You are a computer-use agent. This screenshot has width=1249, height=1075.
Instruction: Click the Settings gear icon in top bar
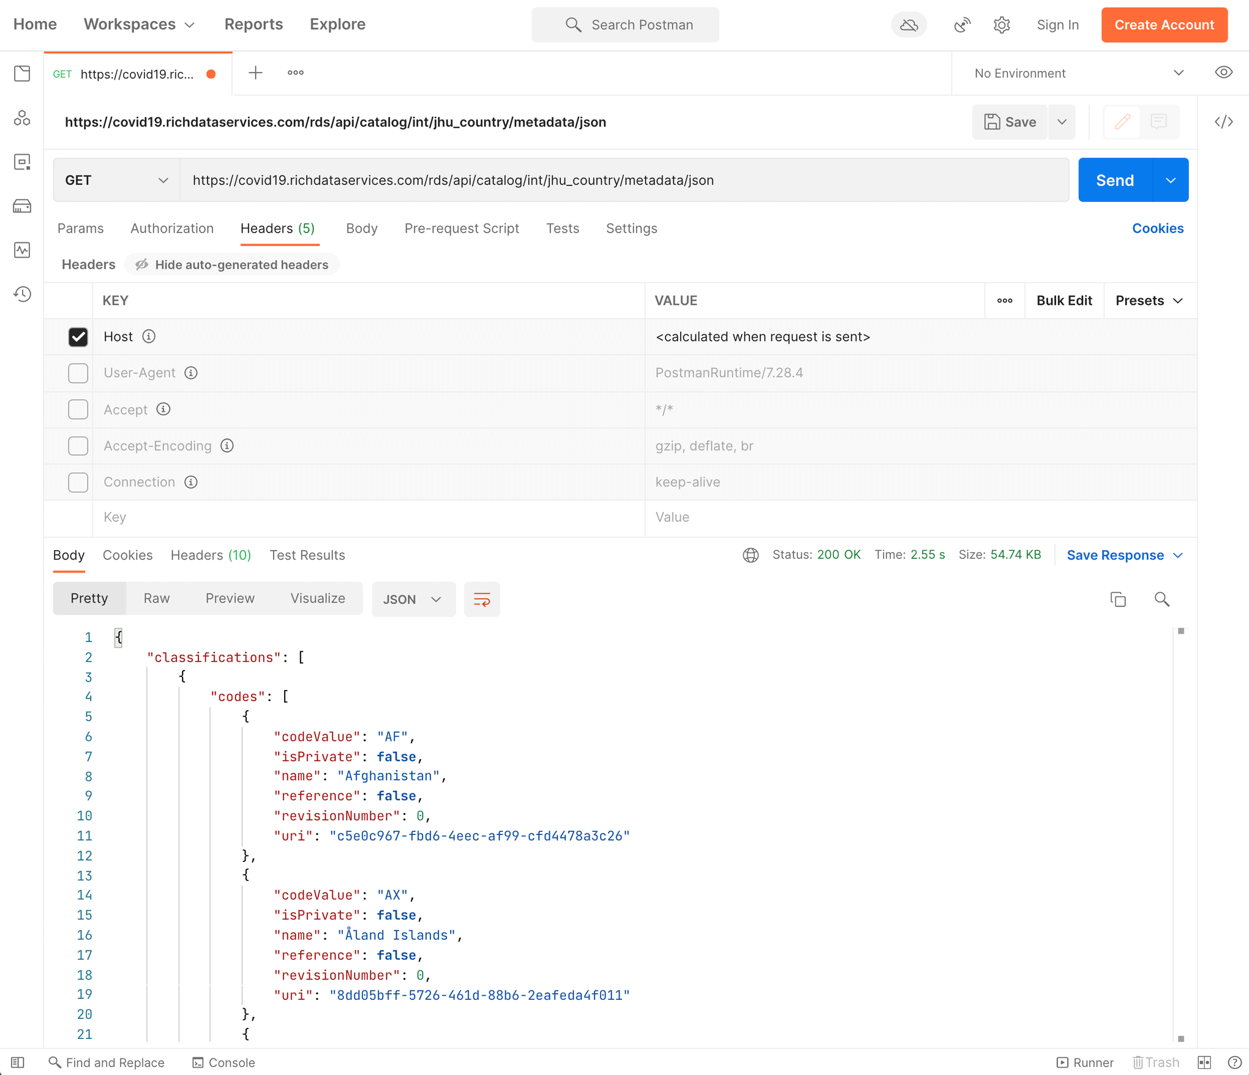(1002, 24)
